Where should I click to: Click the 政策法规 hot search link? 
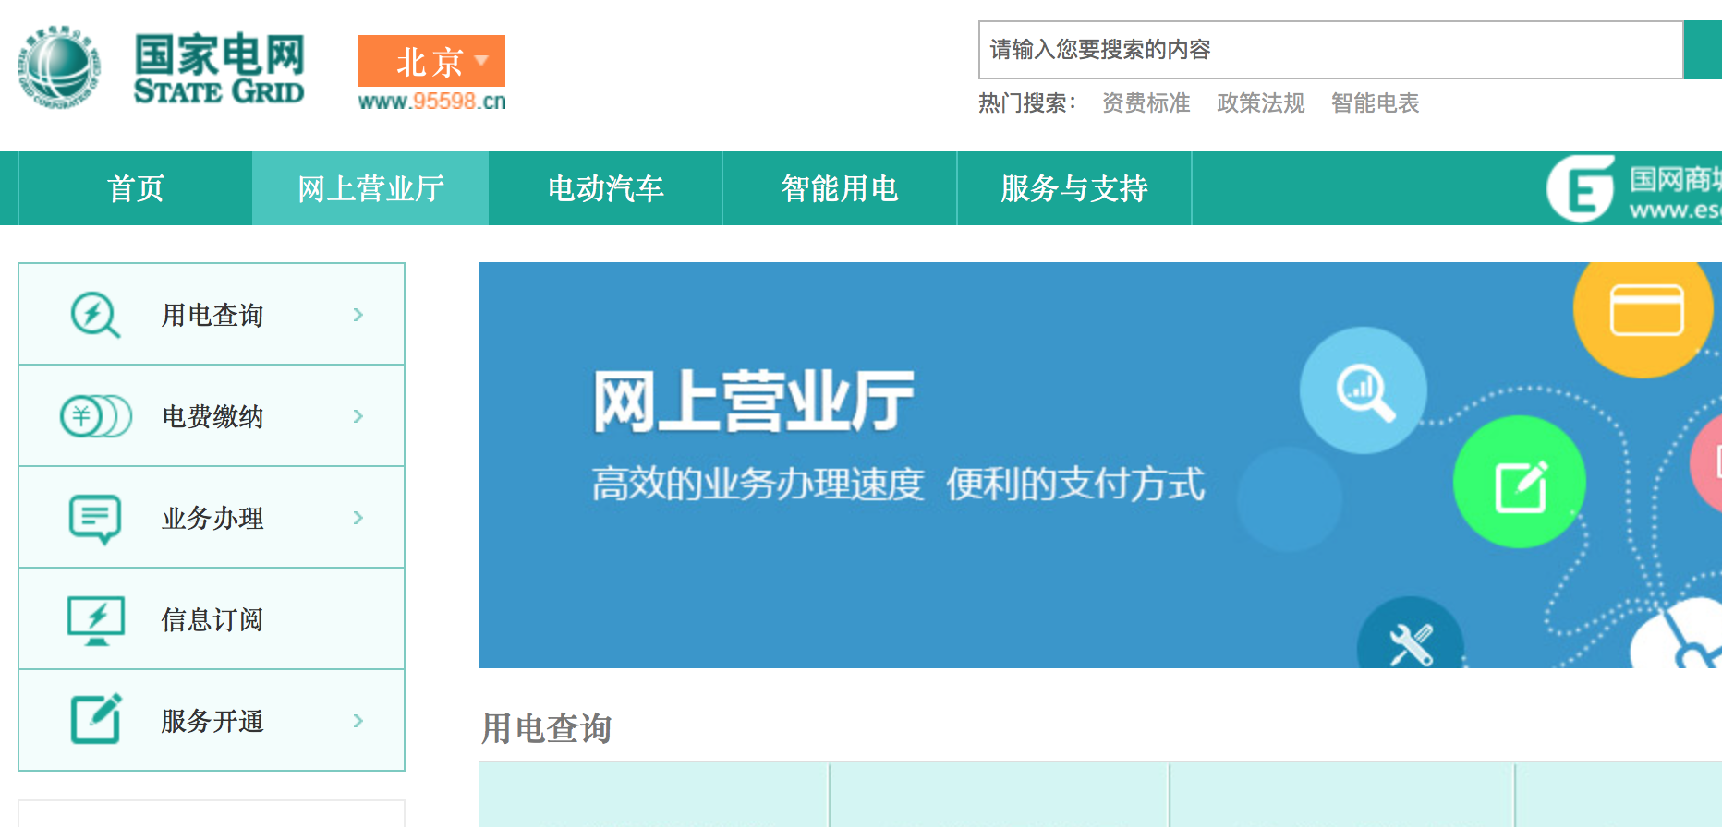coord(1261,102)
